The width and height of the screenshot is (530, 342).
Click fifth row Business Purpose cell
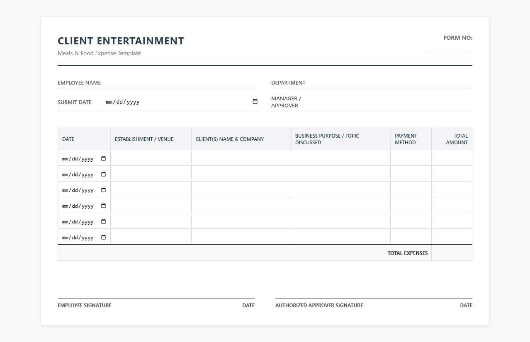coord(340,221)
